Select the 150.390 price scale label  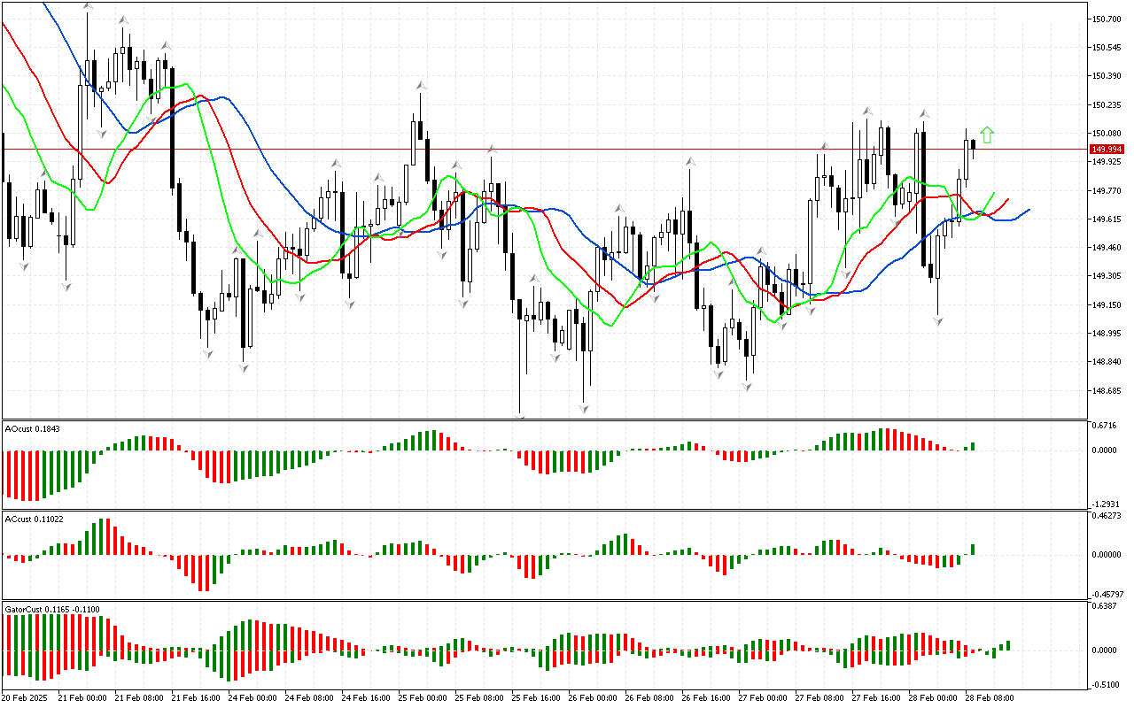tap(1107, 76)
